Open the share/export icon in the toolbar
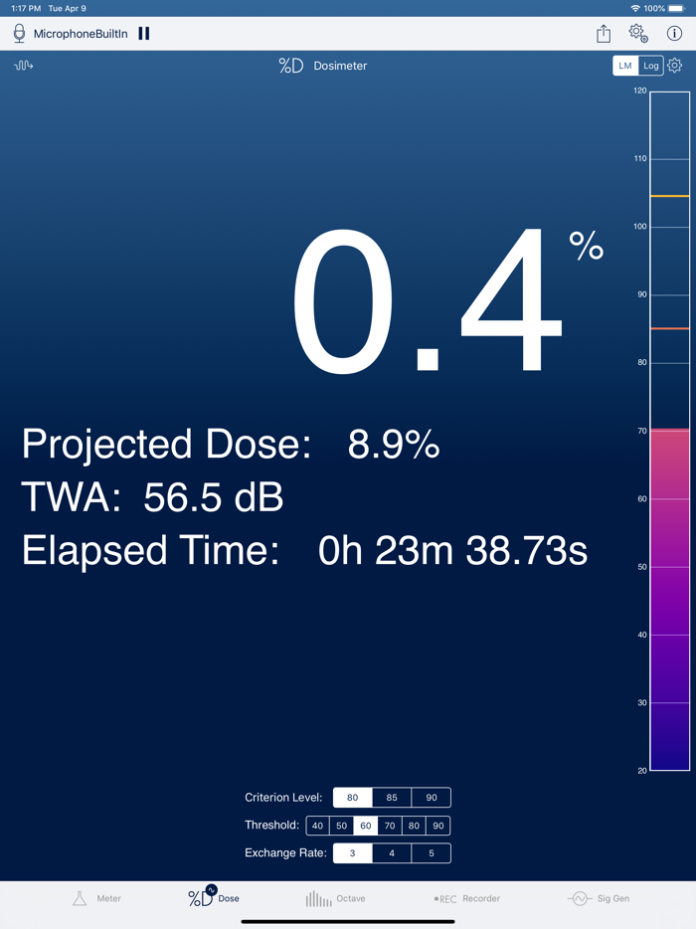 click(x=604, y=33)
